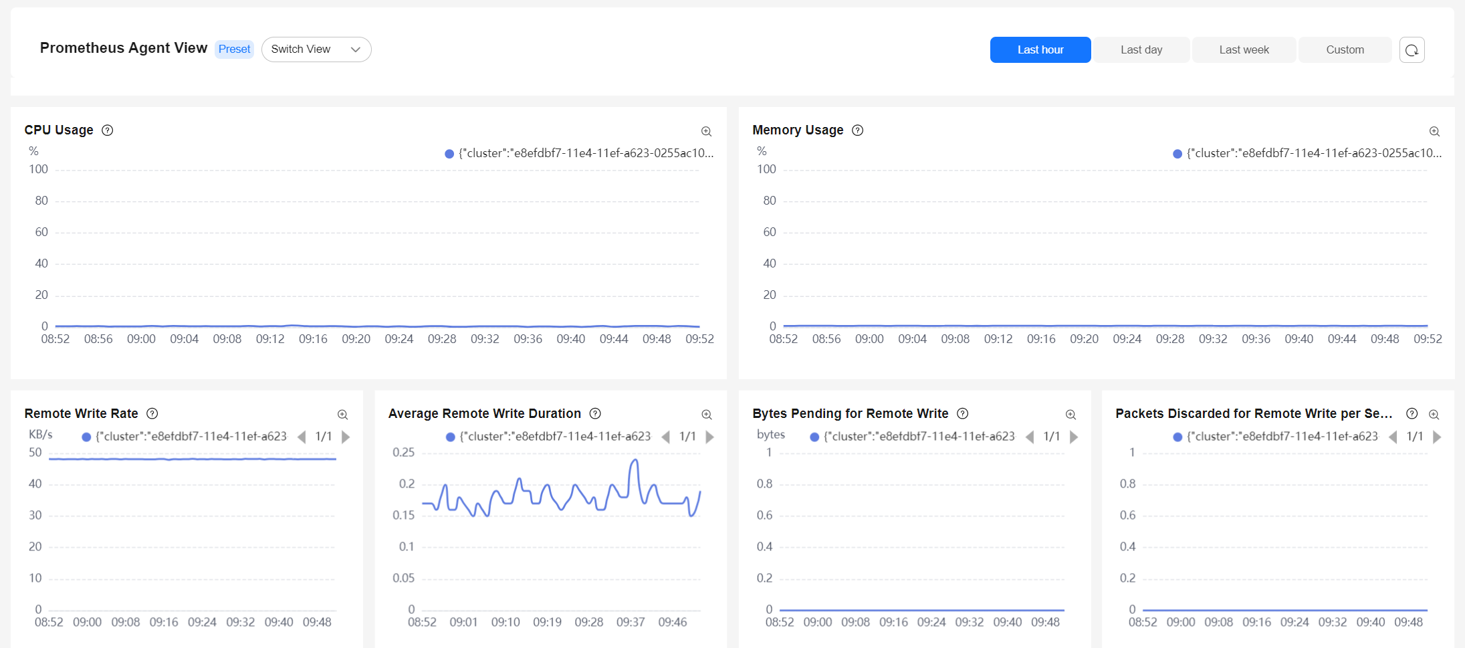
Task: Toggle Bytes Pending cluster legend series
Action: tap(912, 437)
